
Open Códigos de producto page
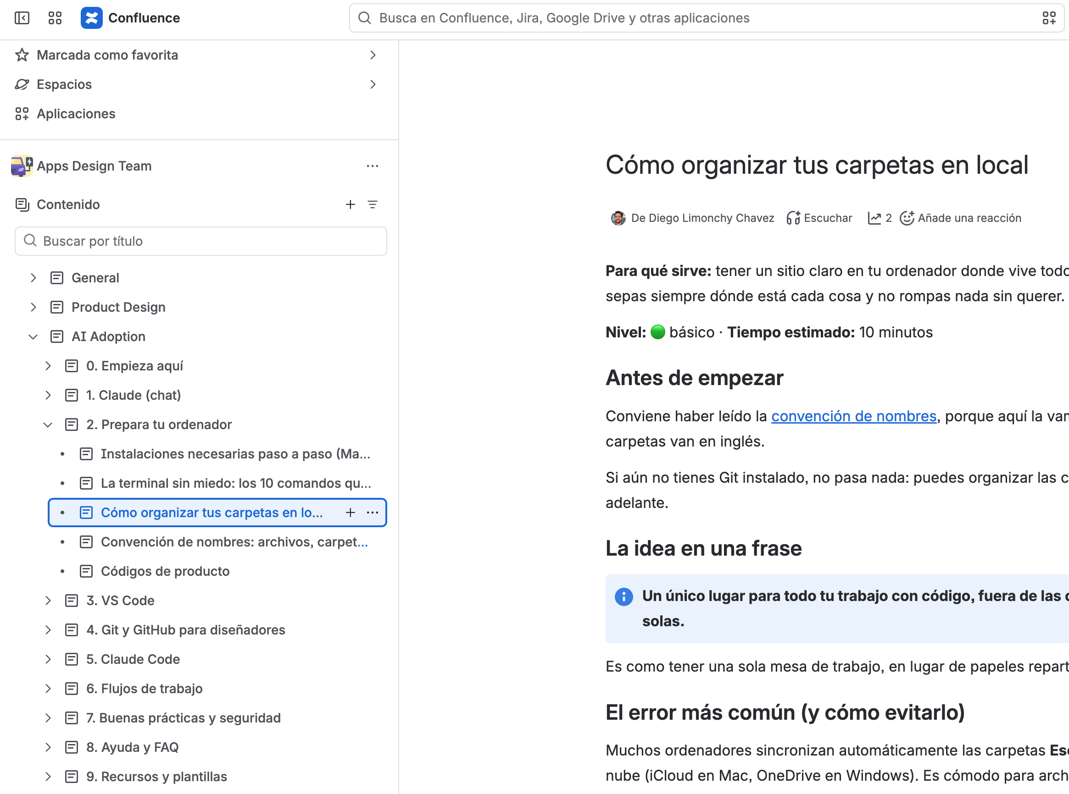[x=165, y=571]
